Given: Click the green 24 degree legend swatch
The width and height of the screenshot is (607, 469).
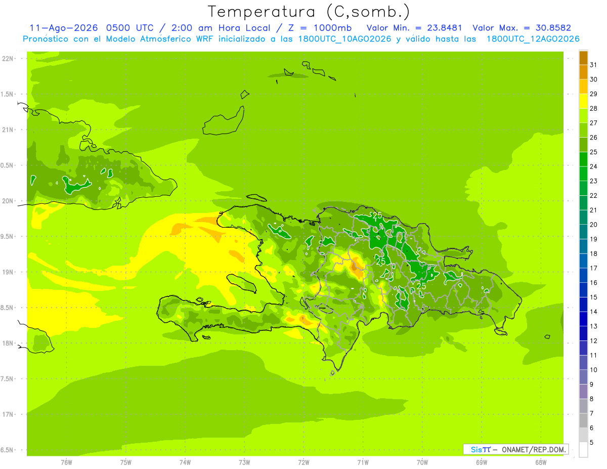Looking at the screenshot, I should [583, 159].
